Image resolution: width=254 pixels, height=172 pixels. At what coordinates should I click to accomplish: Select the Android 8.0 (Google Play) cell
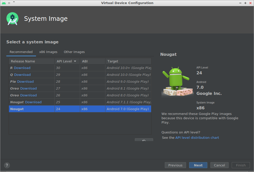click(128, 95)
